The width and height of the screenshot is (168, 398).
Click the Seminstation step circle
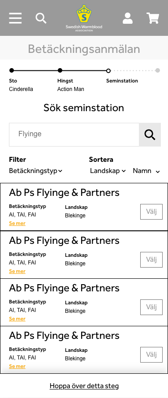click(108, 70)
